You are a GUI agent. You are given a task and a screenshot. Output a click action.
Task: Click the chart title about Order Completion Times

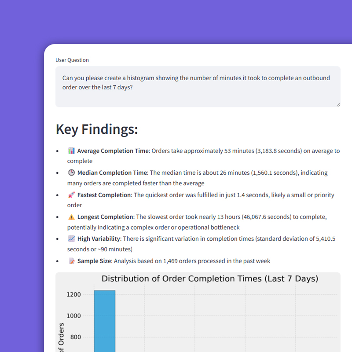tap(210, 279)
